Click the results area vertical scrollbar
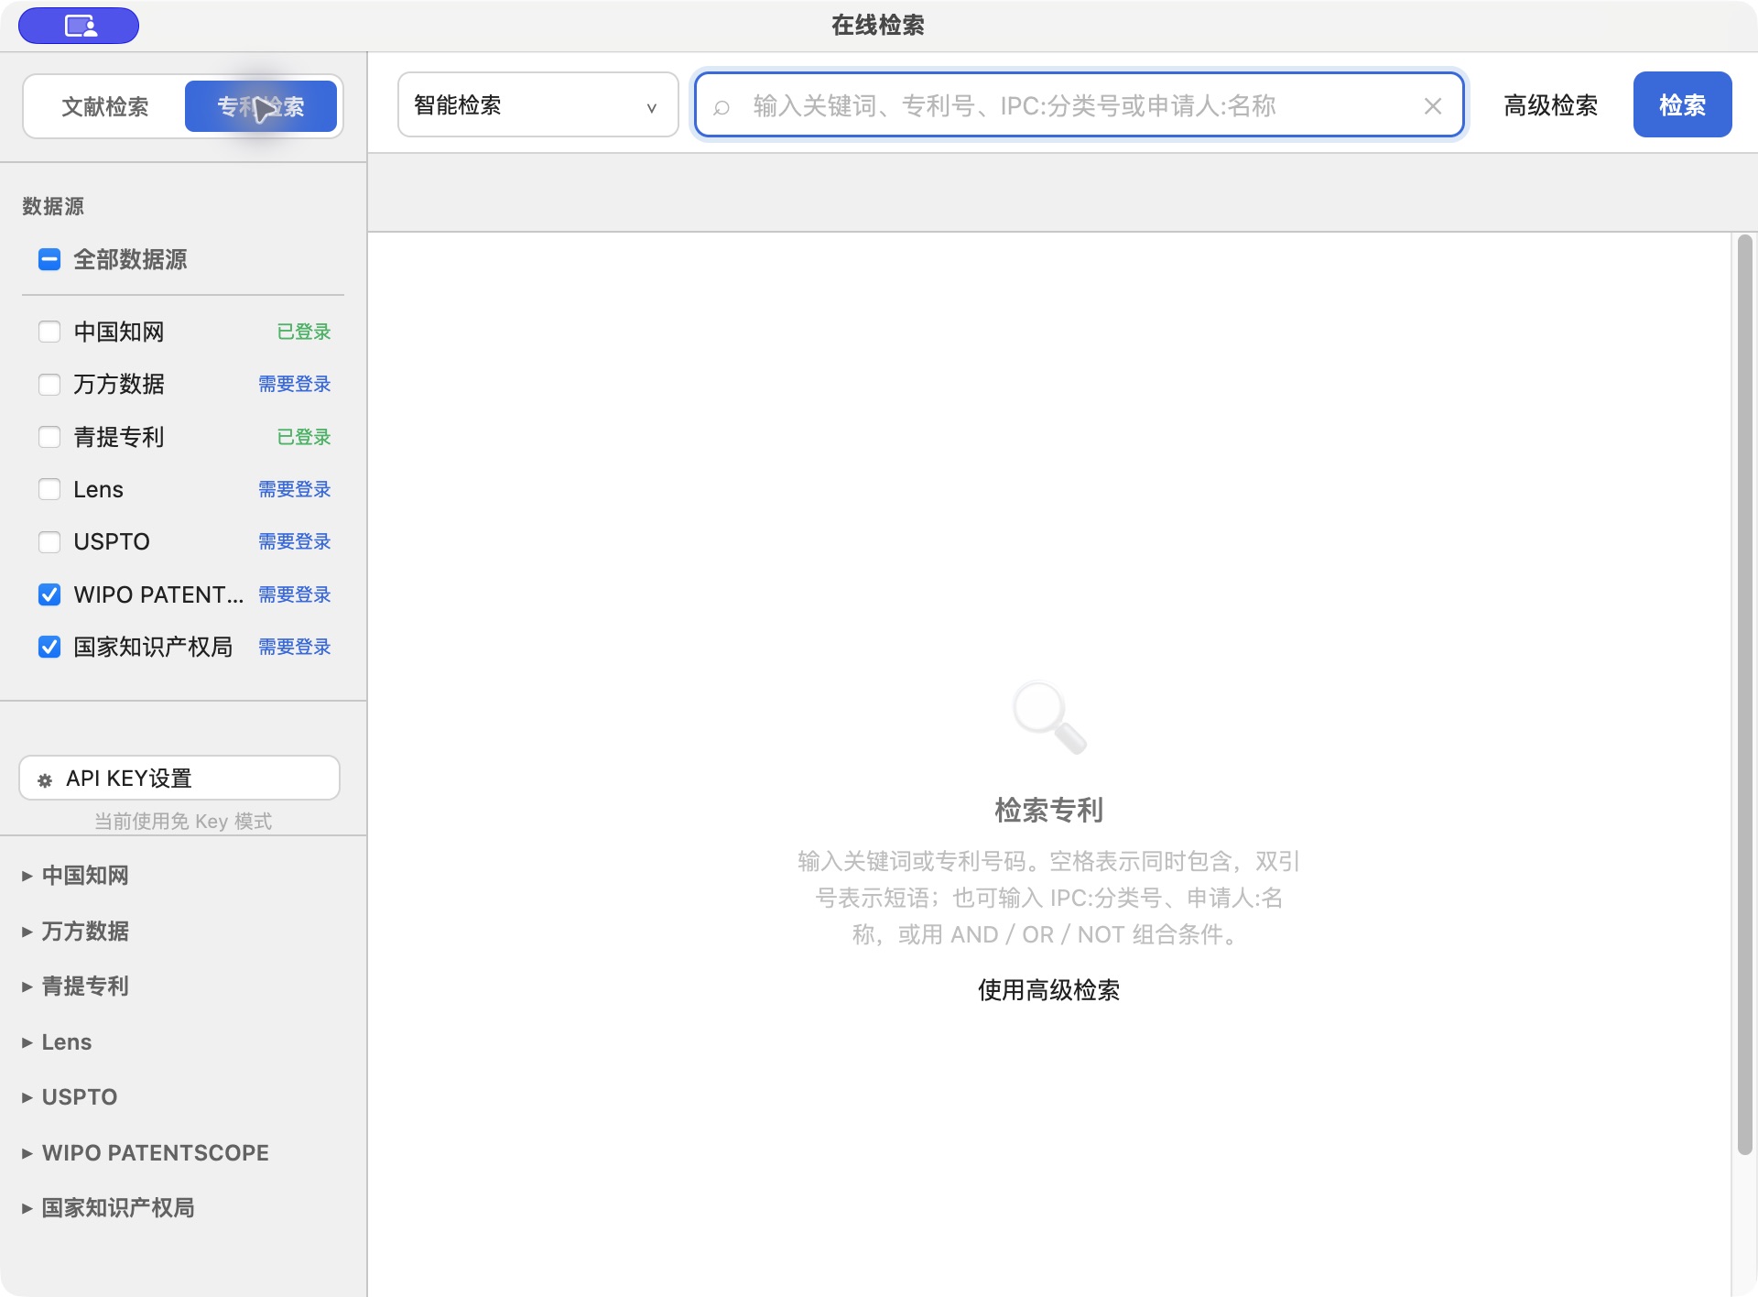Viewport: 1758px width, 1297px height. coord(1744,694)
